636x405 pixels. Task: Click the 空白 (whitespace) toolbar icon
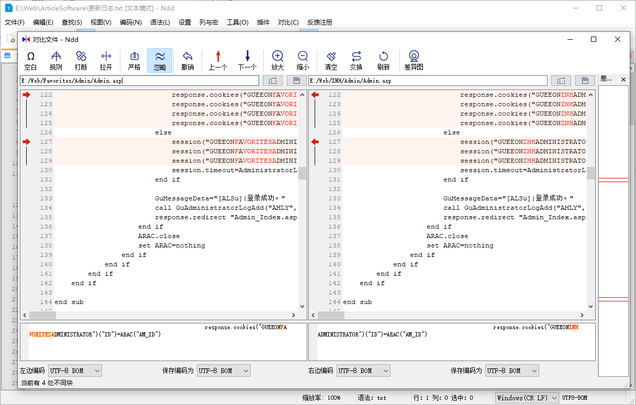pyautogui.click(x=31, y=60)
